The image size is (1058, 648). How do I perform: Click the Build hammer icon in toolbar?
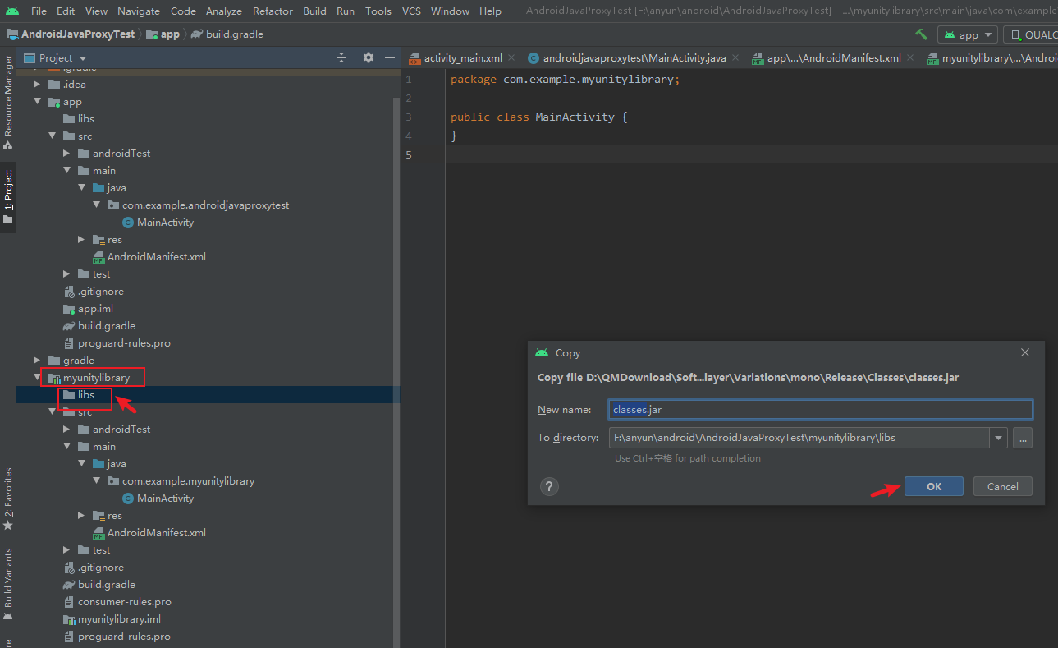coord(921,34)
